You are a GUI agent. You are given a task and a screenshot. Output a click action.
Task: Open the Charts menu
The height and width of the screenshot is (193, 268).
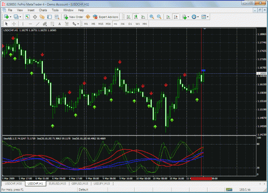click(43, 10)
